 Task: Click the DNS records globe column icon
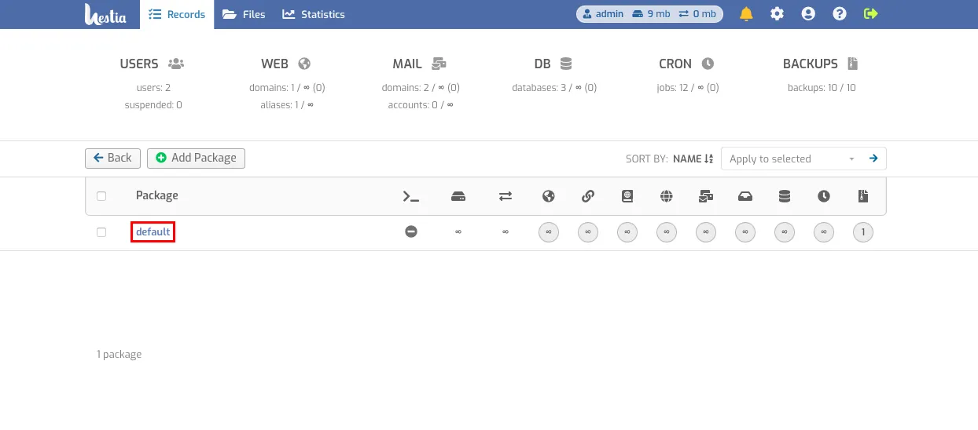[667, 196]
